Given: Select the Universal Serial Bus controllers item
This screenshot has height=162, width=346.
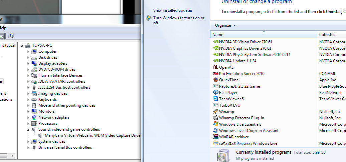Looking at the screenshot, I should click(x=65, y=147).
